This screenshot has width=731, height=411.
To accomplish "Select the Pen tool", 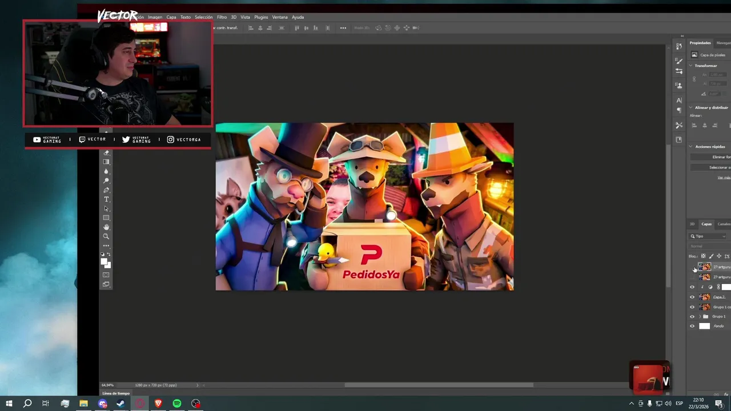I will (x=106, y=190).
